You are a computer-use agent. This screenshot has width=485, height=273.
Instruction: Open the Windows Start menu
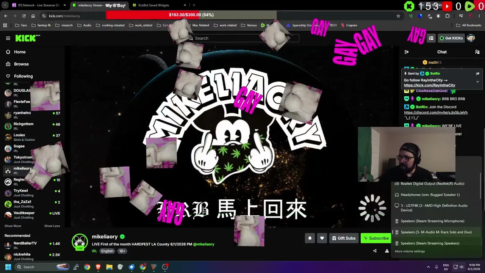[8, 267]
